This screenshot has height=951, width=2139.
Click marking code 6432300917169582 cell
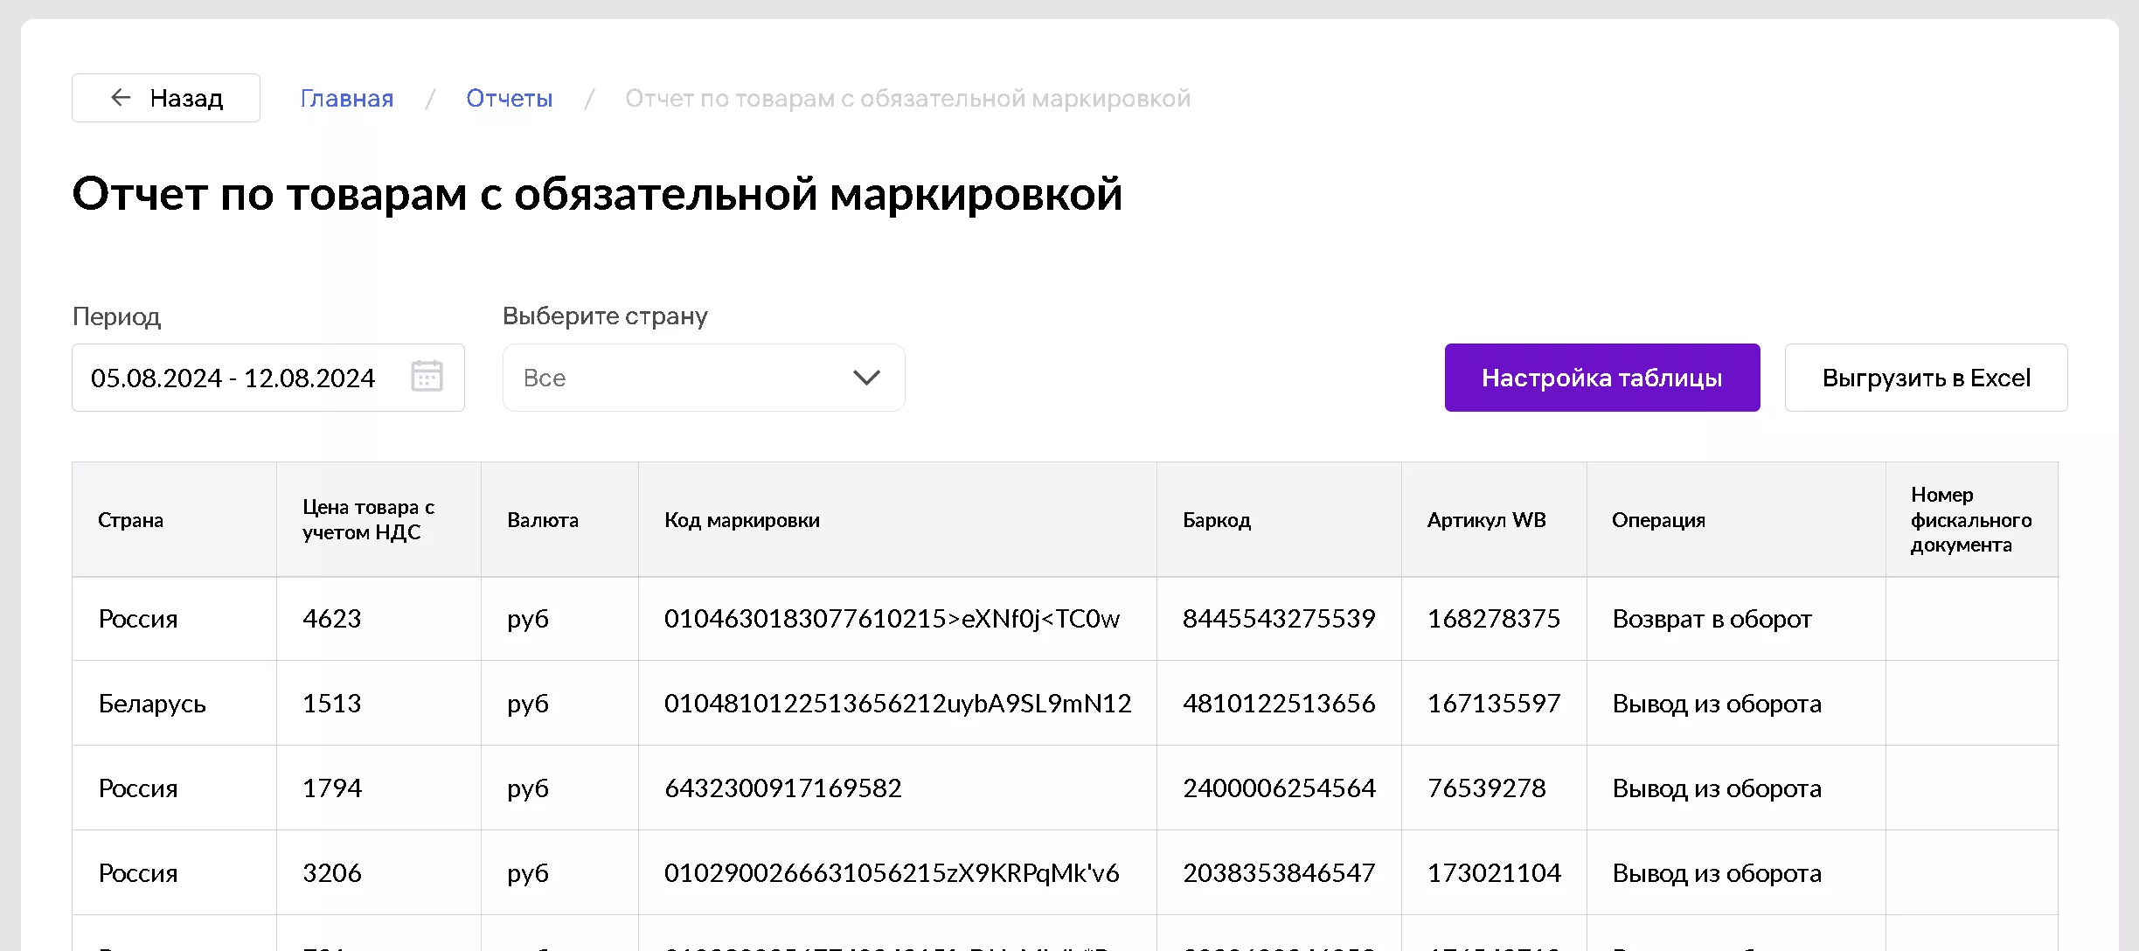click(x=782, y=788)
